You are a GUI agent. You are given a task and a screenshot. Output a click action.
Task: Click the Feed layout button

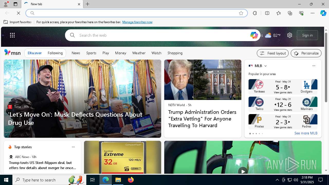[x=273, y=53]
